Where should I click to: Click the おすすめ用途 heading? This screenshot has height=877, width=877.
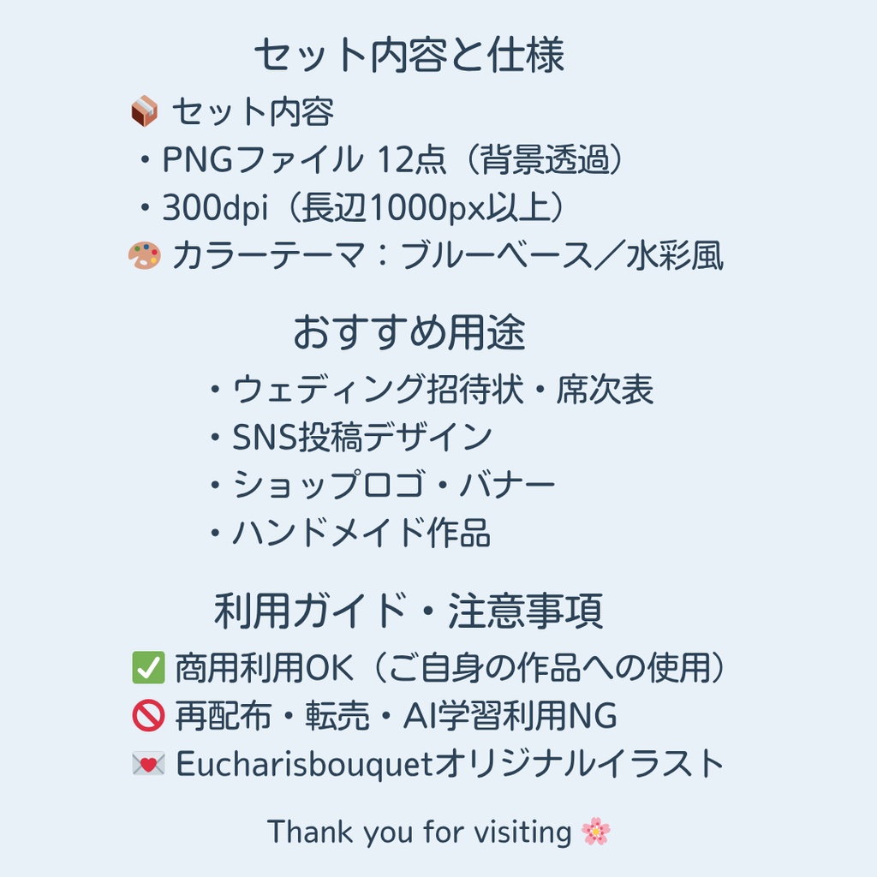(x=409, y=333)
